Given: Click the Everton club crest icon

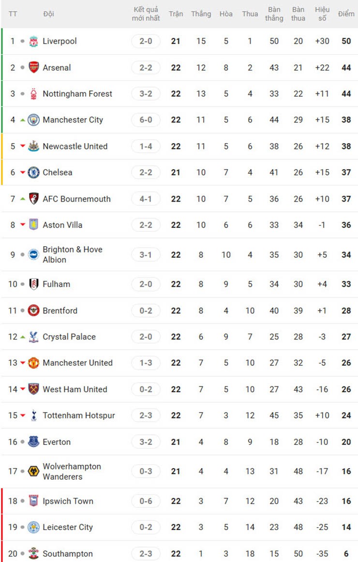Looking at the screenshot, I should [33, 442].
